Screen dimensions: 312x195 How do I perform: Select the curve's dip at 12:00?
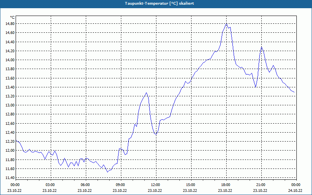point(156,134)
